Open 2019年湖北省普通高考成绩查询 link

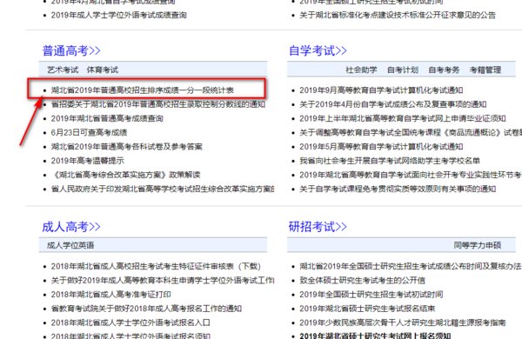(107, 118)
